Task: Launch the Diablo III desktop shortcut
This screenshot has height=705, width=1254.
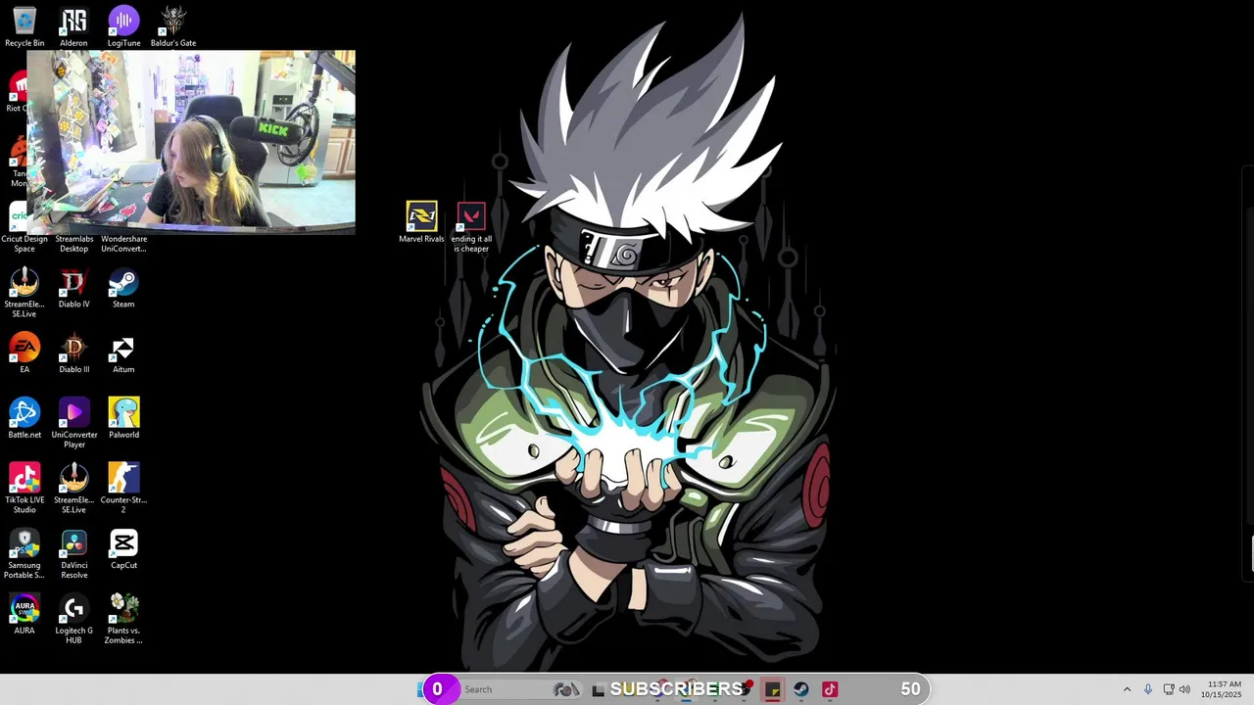Action: (73, 353)
